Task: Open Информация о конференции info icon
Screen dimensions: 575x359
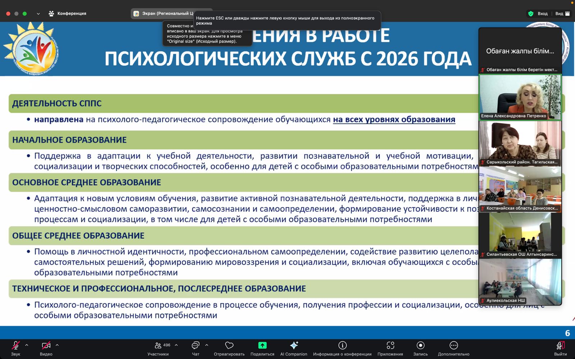Action: [x=342, y=345]
